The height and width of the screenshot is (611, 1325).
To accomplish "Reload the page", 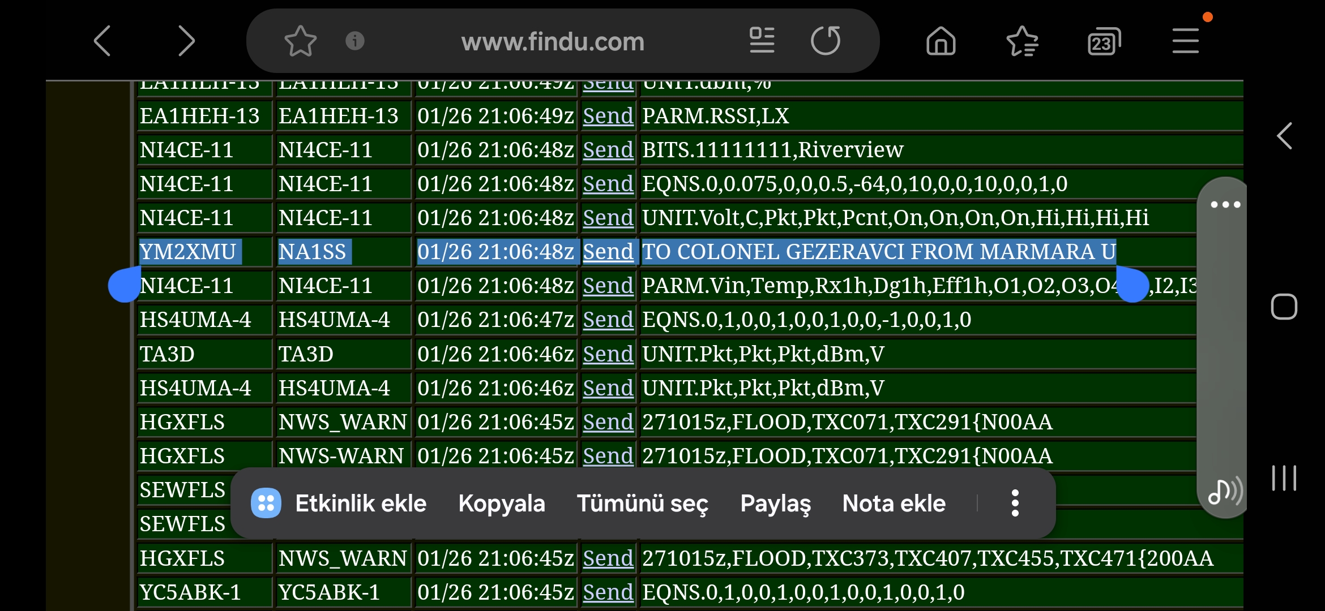I will point(826,41).
